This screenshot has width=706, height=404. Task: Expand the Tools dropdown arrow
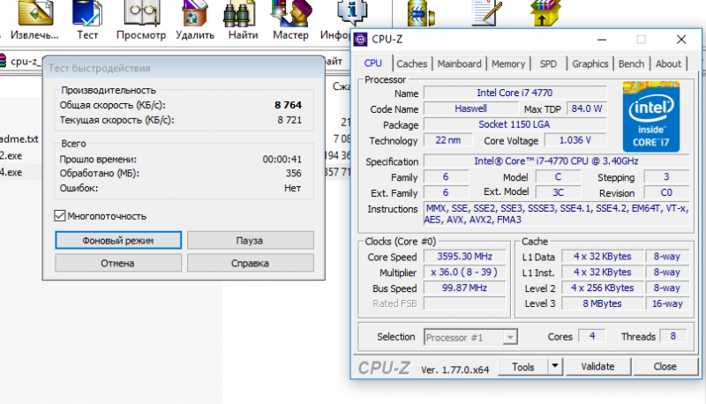[554, 366]
